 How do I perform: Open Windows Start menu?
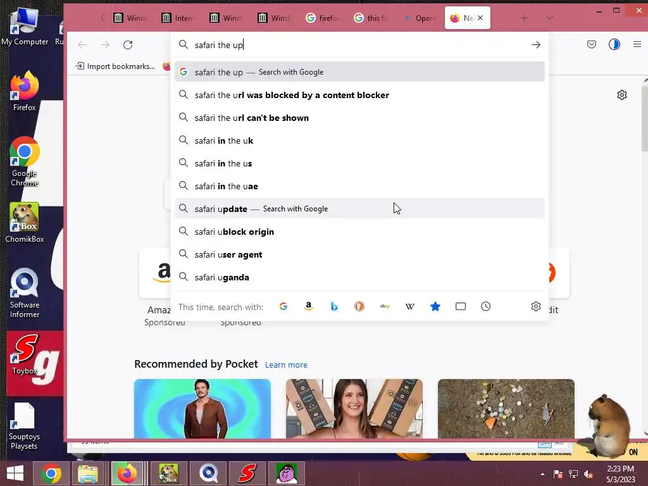point(15,473)
